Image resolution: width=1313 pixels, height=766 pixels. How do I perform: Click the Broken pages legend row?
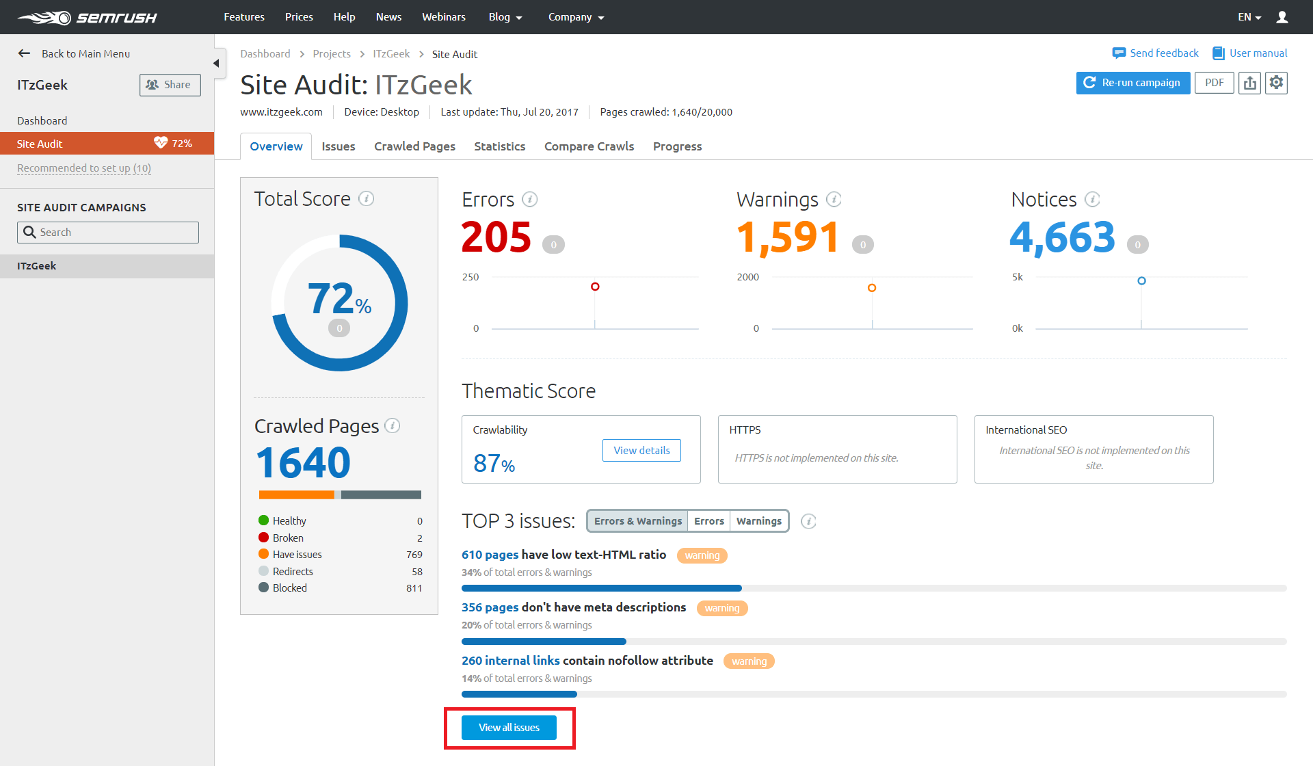click(340, 538)
